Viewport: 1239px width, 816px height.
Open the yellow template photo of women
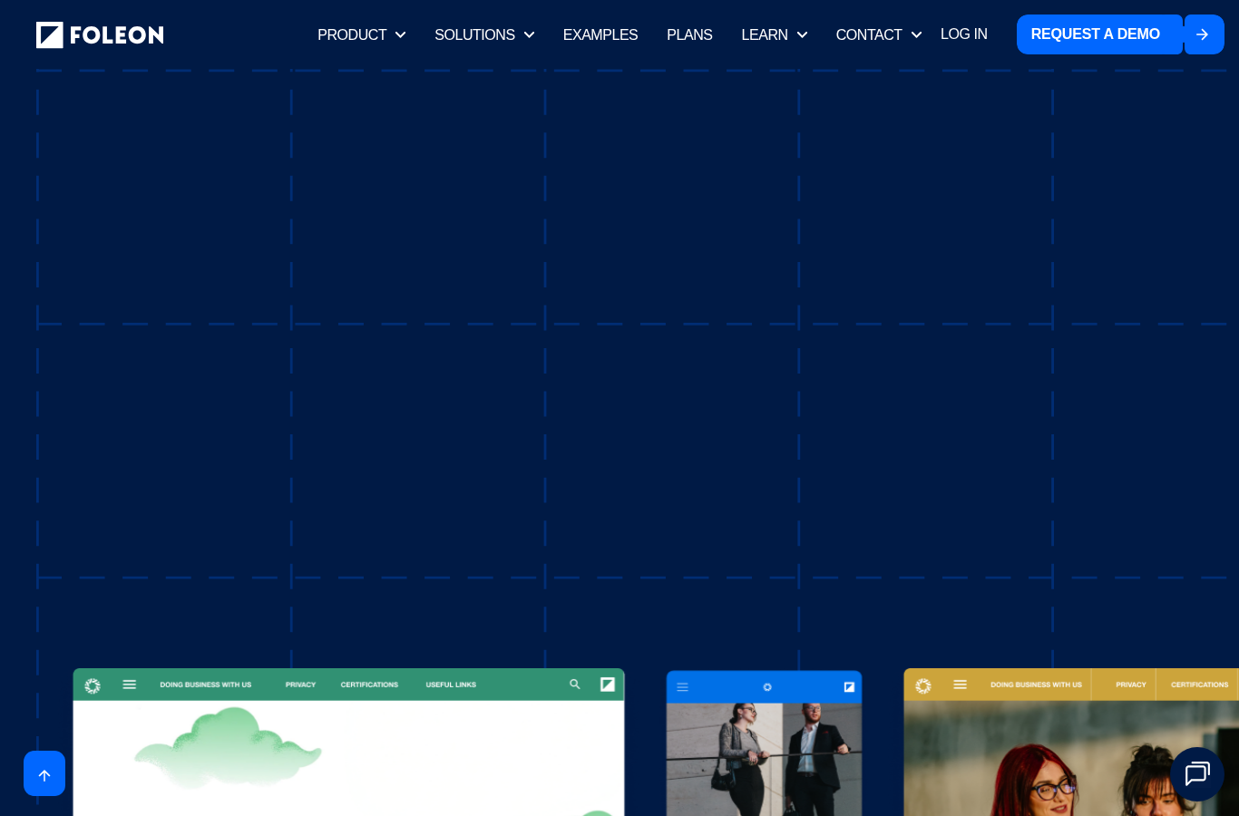[1071, 758]
